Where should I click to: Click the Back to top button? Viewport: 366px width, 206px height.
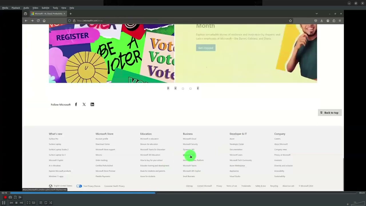click(330, 113)
